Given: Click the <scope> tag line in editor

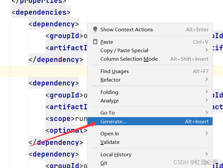Looking at the screenshot, I should click(66, 119).
